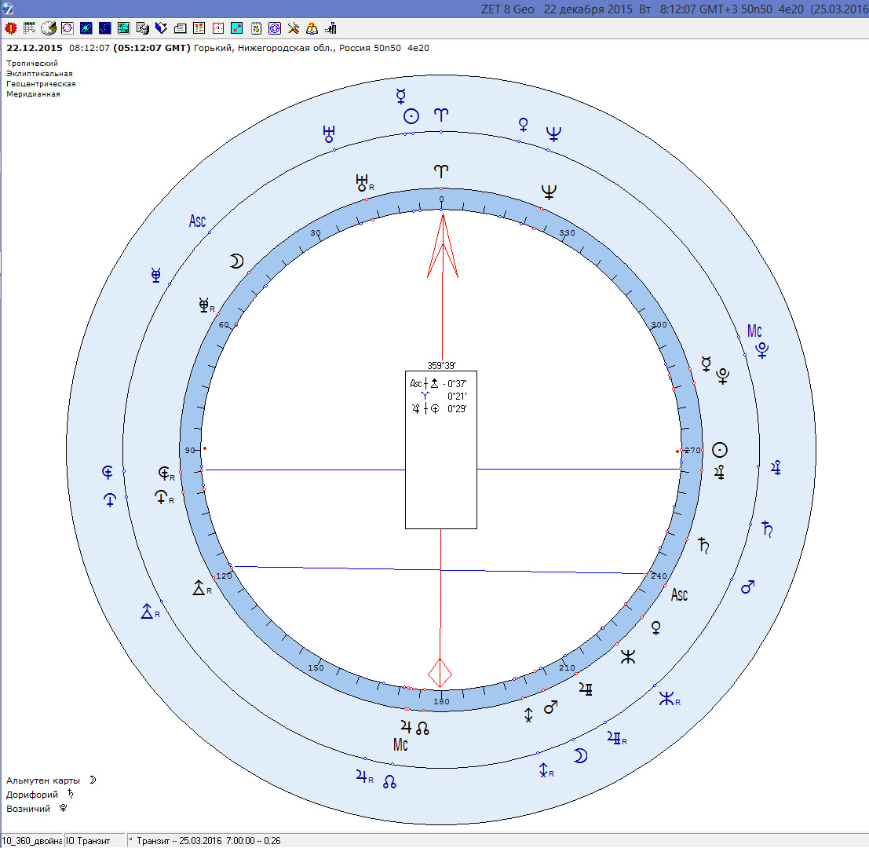Click the geographic map toolbar icon
Viewport: 869px width, 848px height.
pyautogui.click(x=123, y=28)
